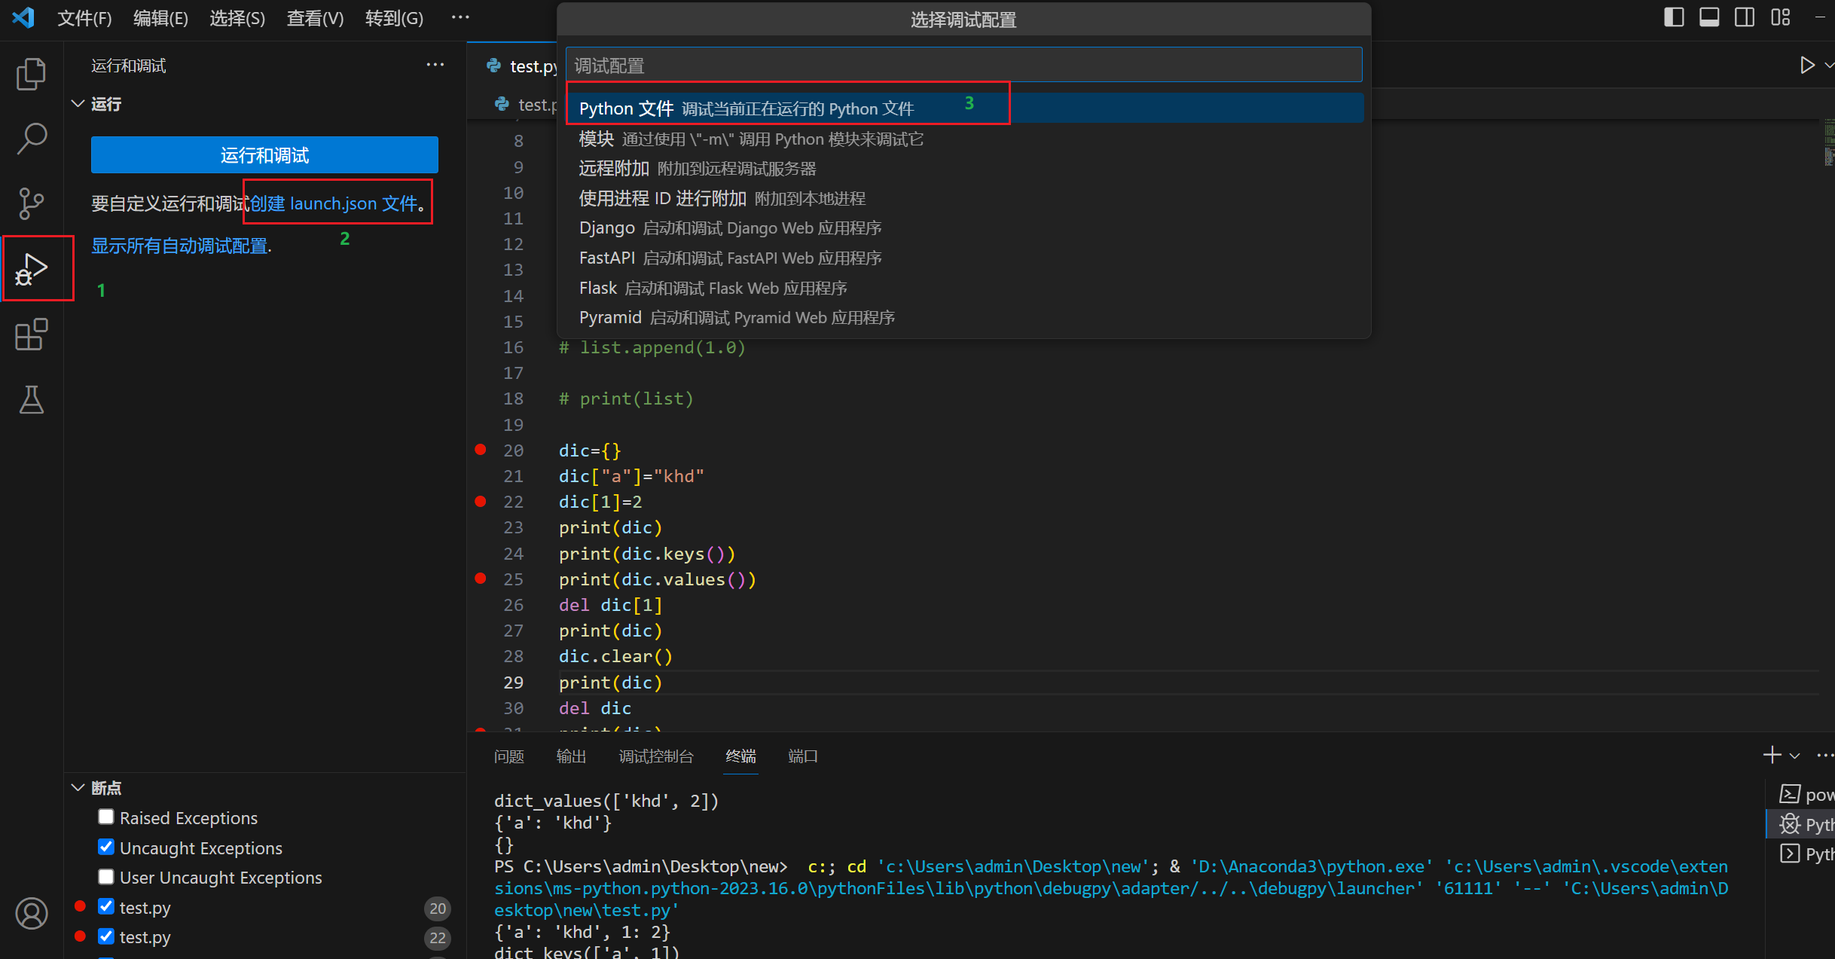Click the Run Python File play icon
Image resolution: width=1835 pixels, height=959 pixels.
click(x=1806, y=66)
